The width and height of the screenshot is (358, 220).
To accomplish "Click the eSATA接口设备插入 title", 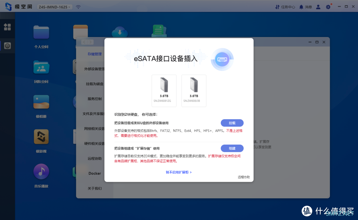I will (165, 59).
